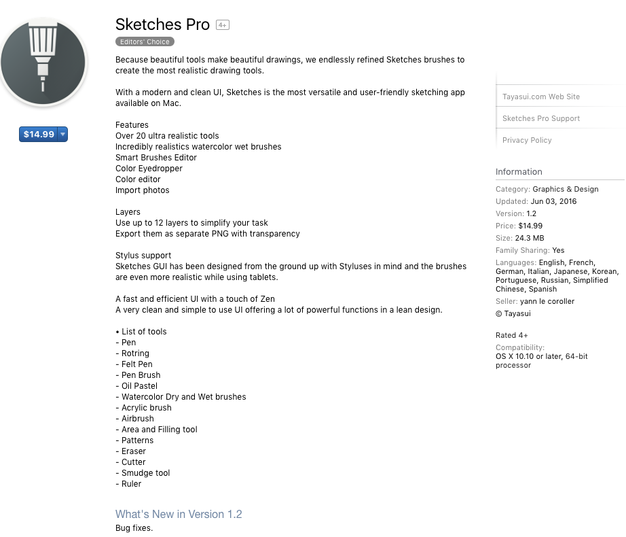The width and height of the screenshot is (626, 537).
Task: Click the Rated 4+ label
Action: (512, 335)
